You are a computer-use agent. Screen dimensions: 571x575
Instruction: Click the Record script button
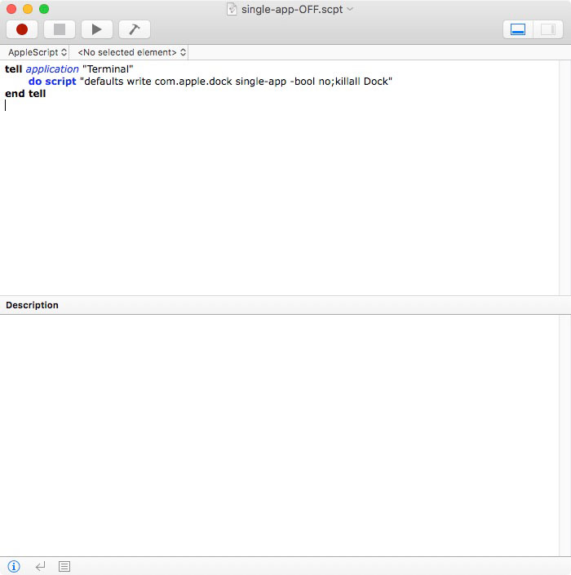(x=22, y=29)
